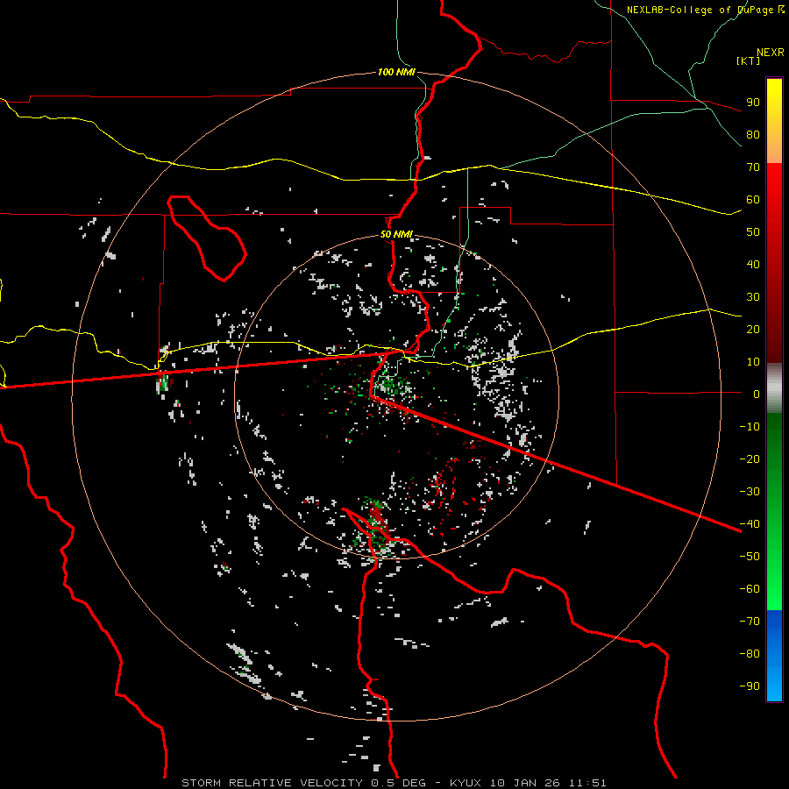Click the -70 value on color scale

click(750, 621)
